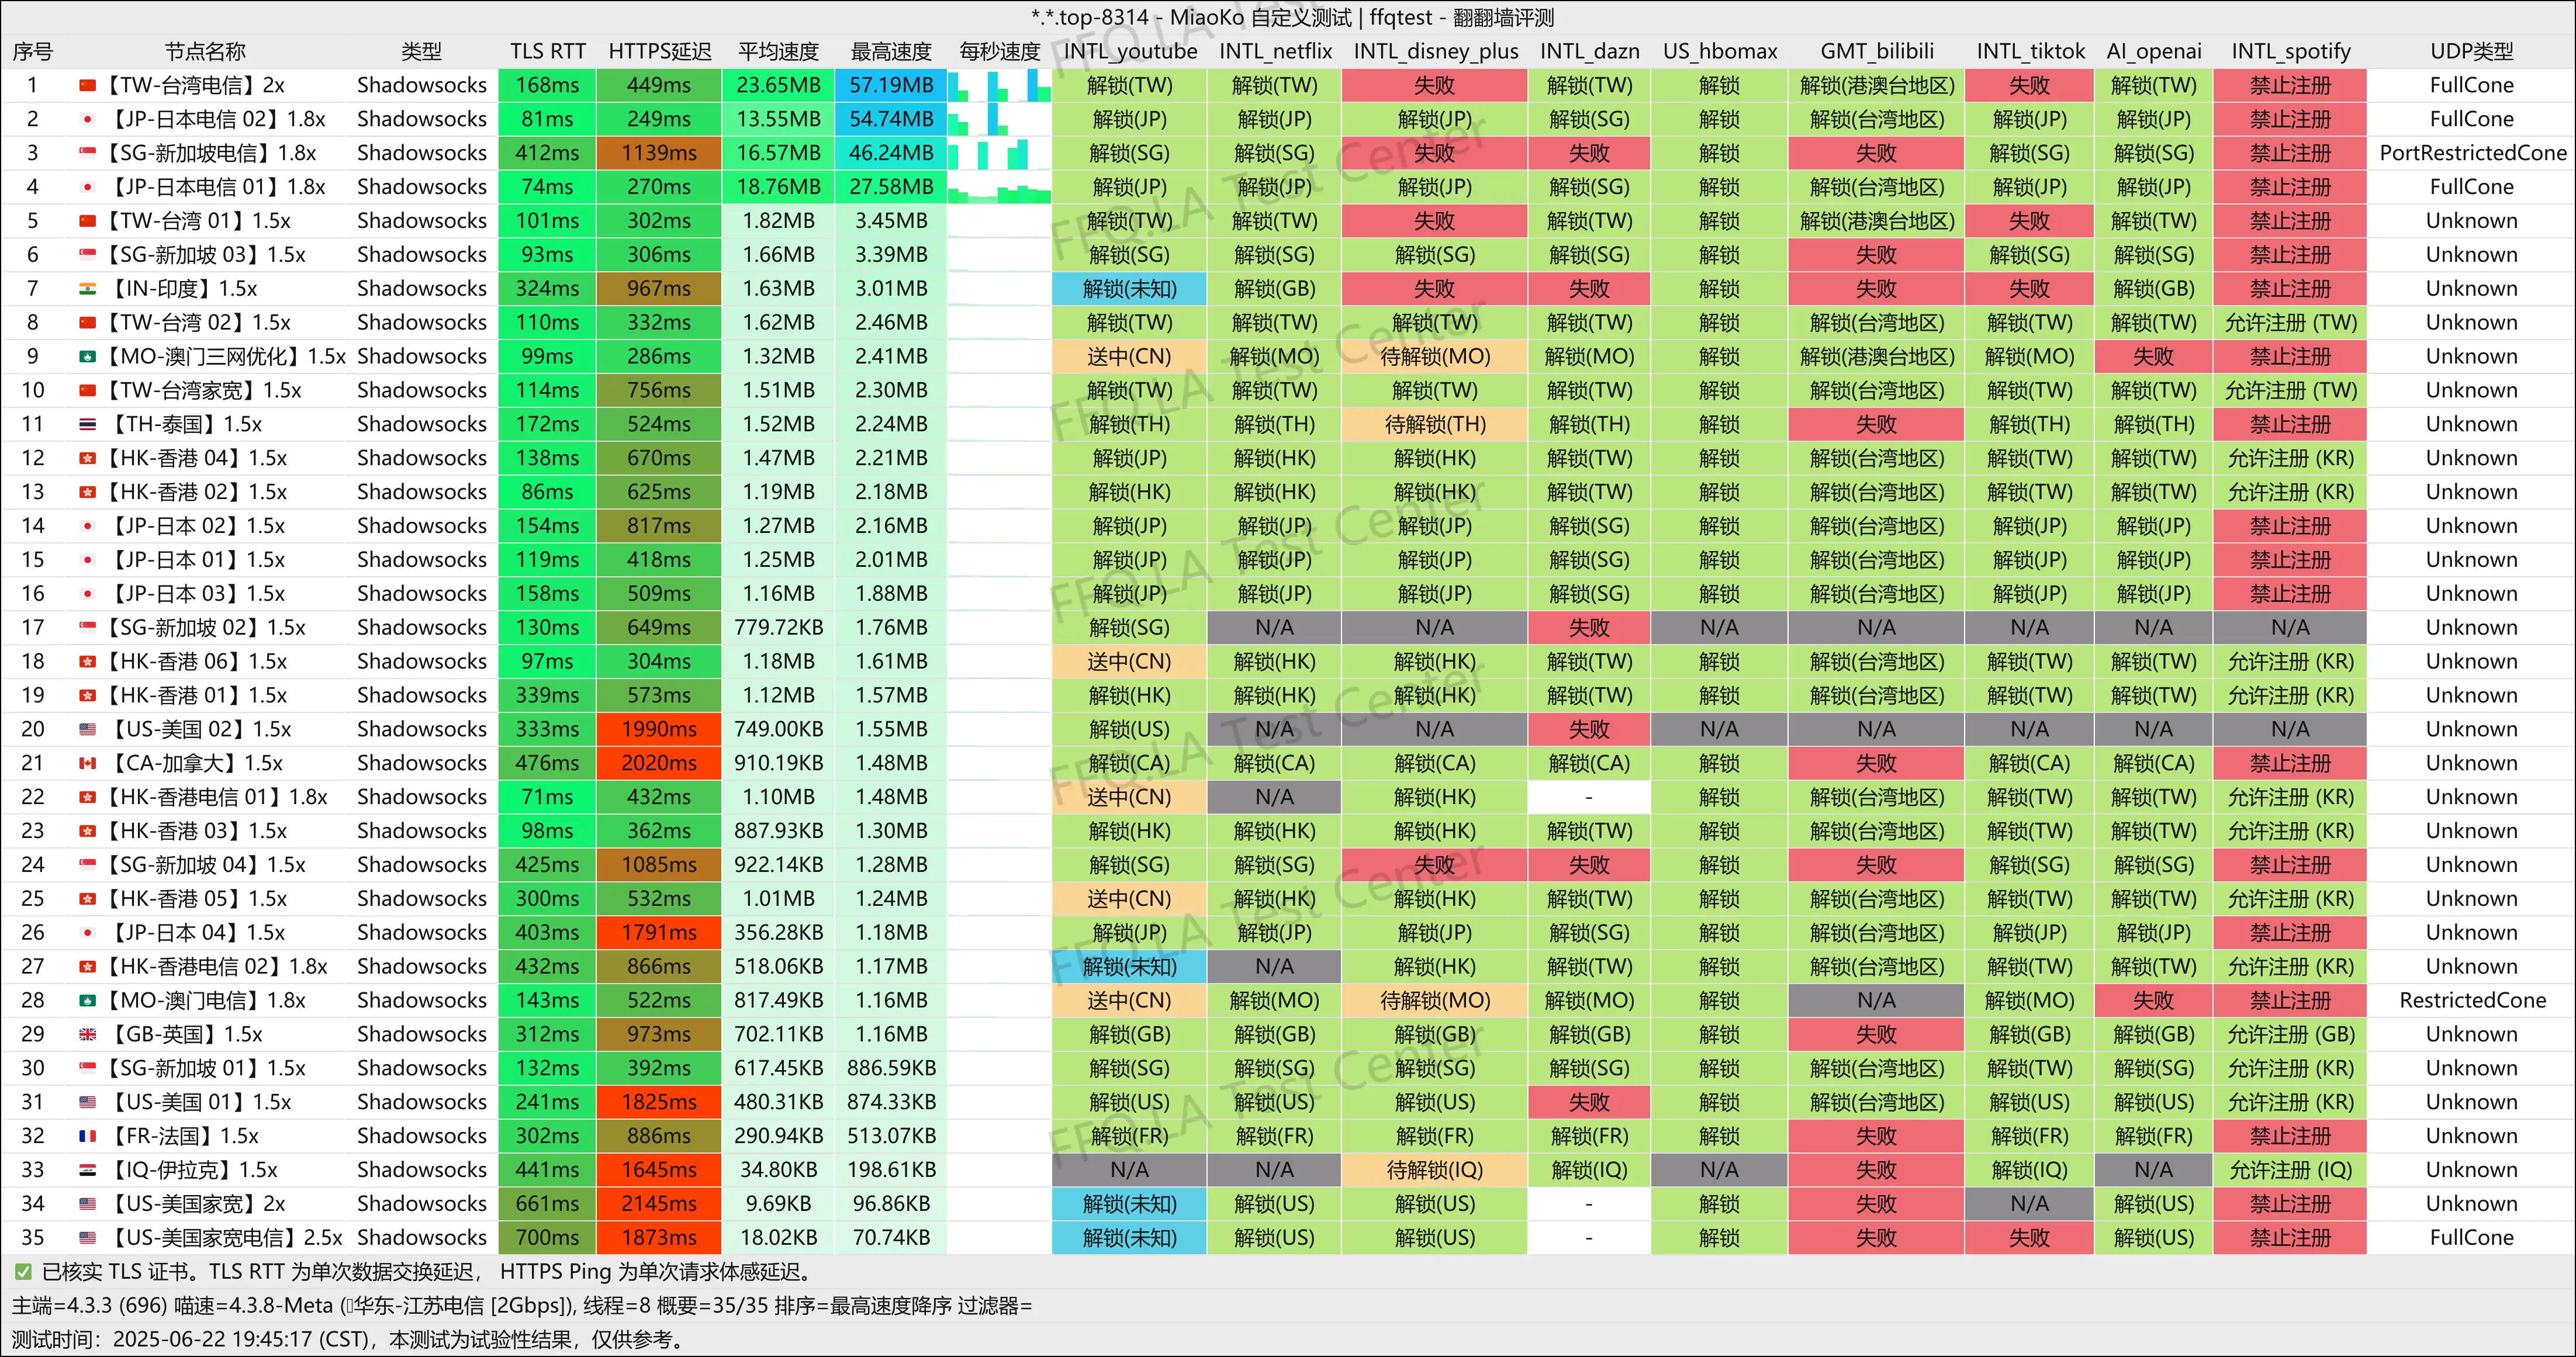Click the Japan flag beside JP-日本 03 1.5x
2576x1357 pixels.
click(x=87, y=594)
